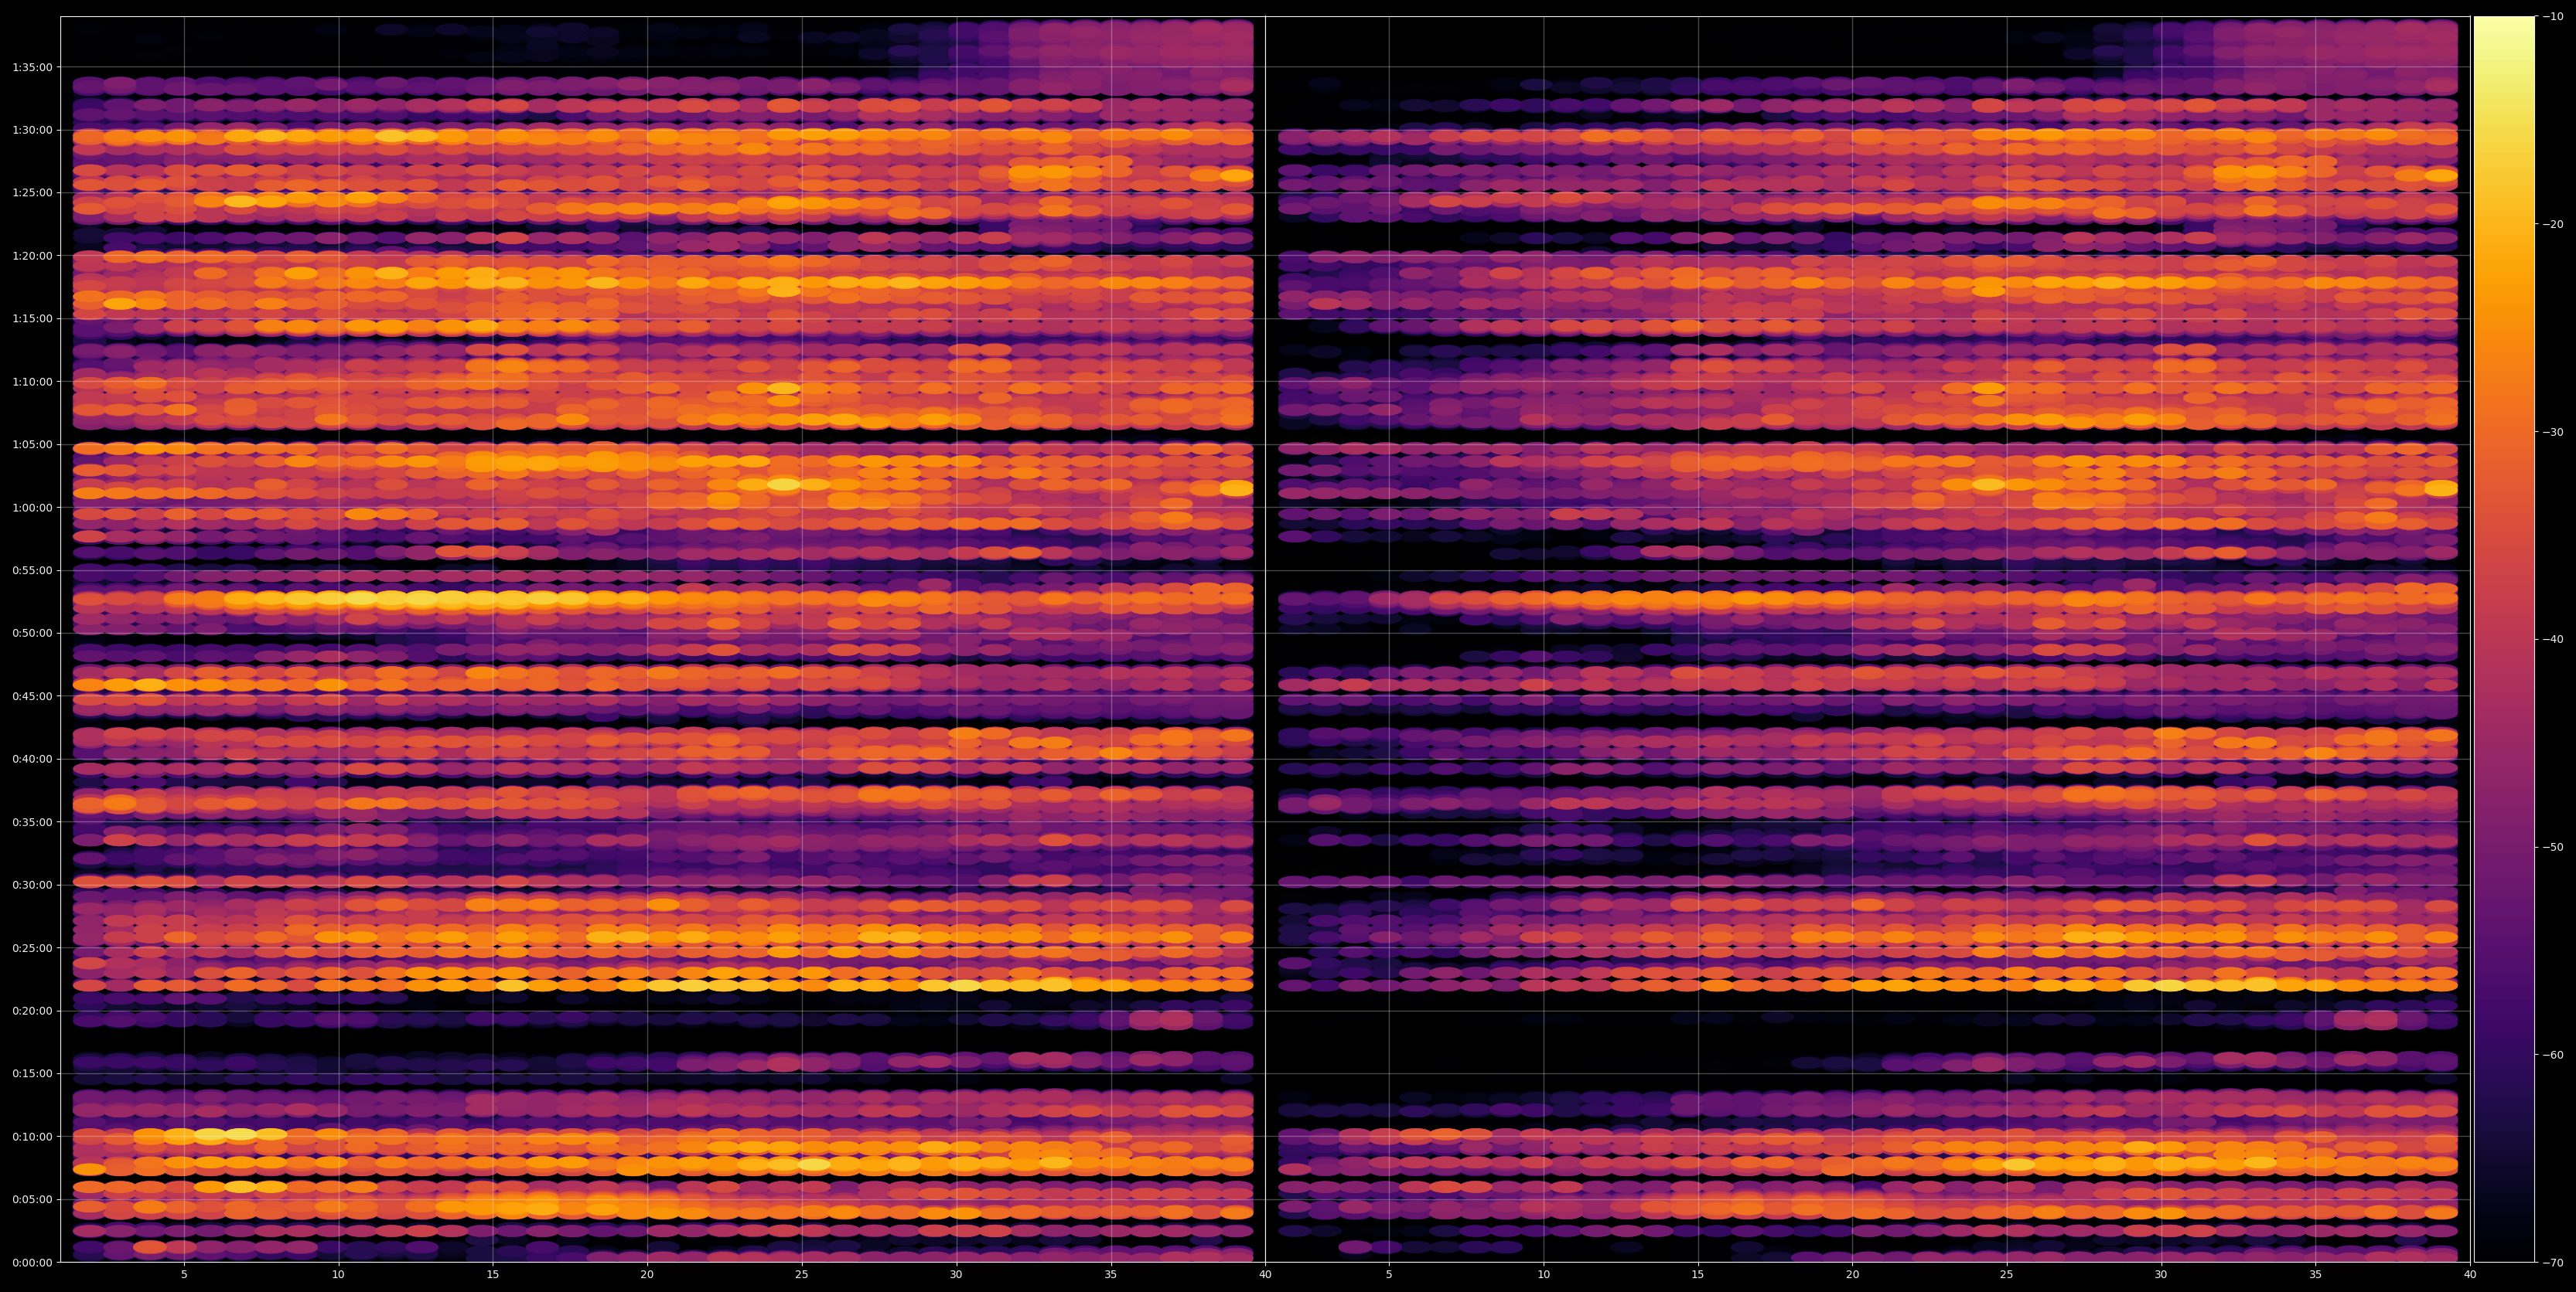Click the 1:25:00 y-axis tick label
The width and height of the screenshot is (2576, 1292).
(32, 192)
